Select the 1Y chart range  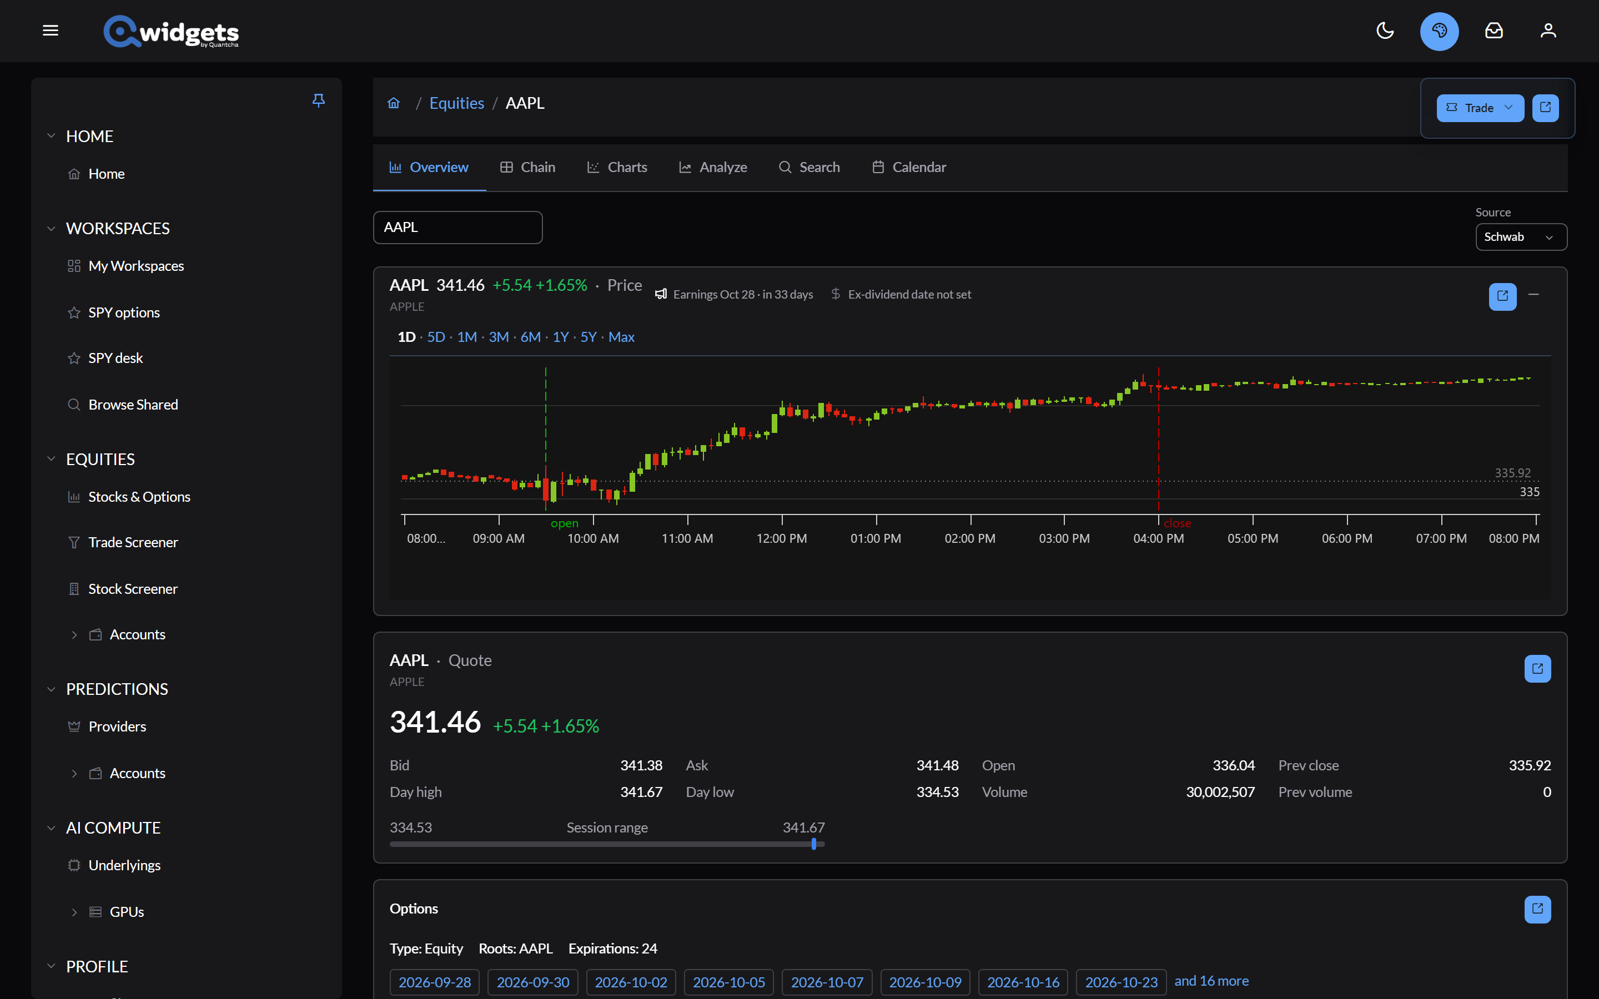tap(560, 337)
